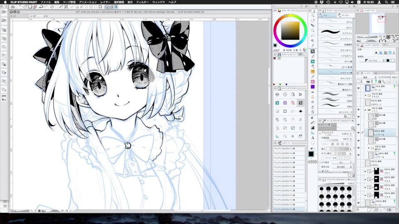
Task: Open the ファイル menu
Action: click(x=46, y=2)
